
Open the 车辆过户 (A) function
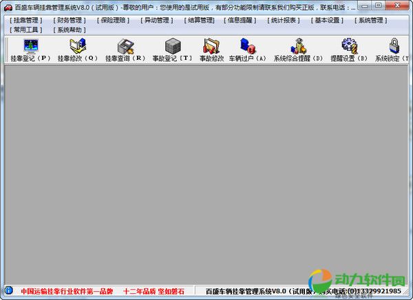pyautogui.click(x=247, y=47)
